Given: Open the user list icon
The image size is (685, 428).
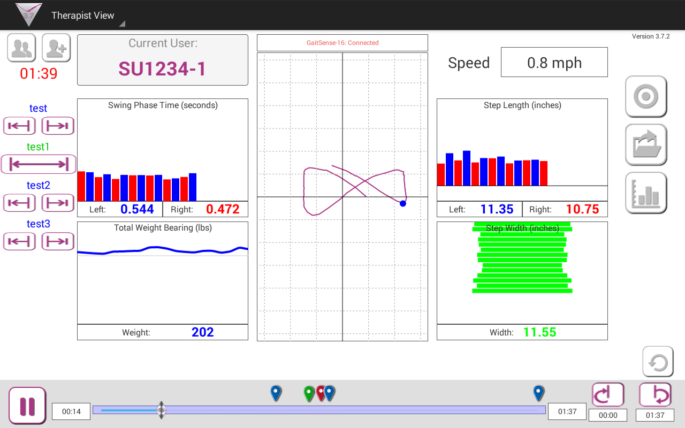Looking at the screenshot, I should 21,48.
